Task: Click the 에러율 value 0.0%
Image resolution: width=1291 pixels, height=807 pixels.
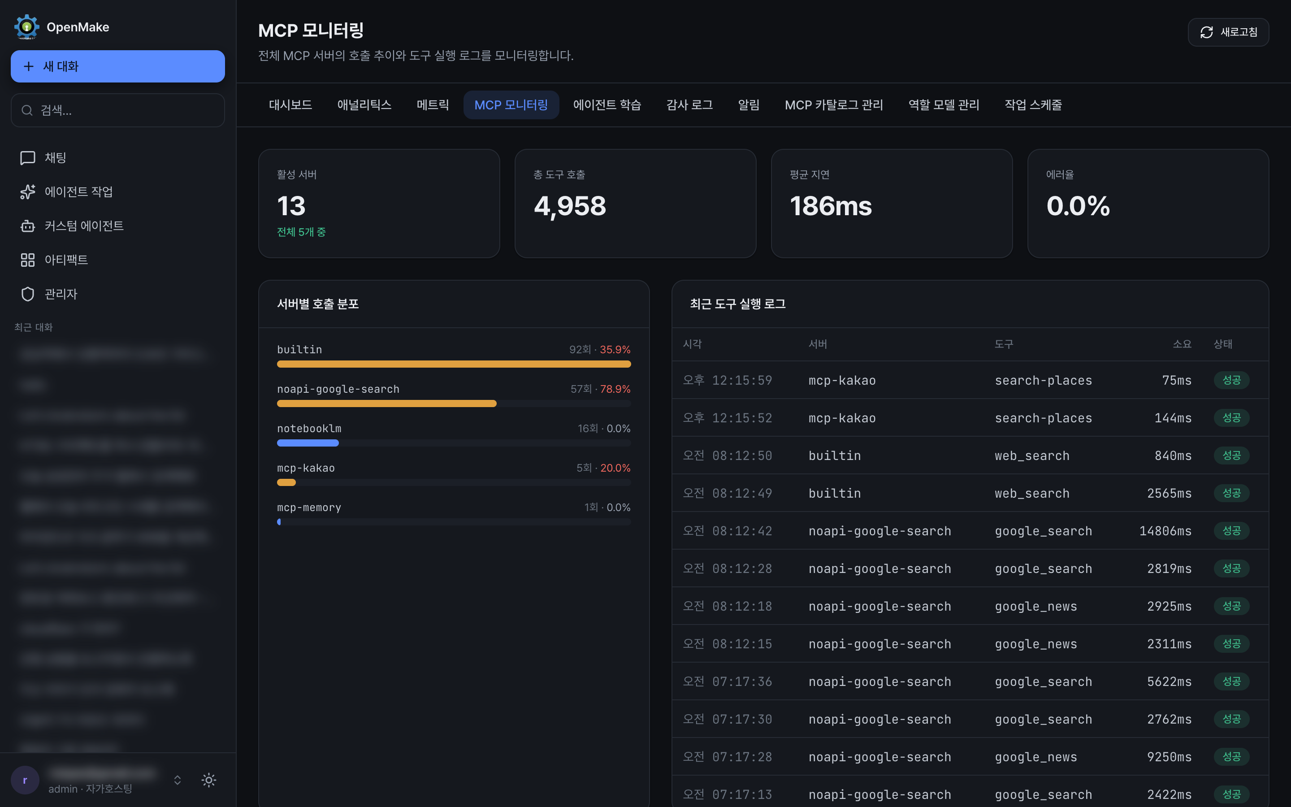Action: coord(1078,206)
